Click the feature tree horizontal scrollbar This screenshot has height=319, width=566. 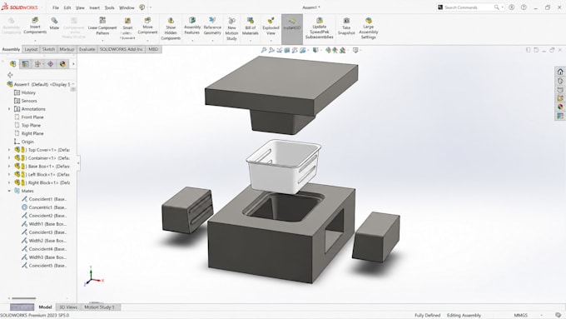(x=24, y=298)
